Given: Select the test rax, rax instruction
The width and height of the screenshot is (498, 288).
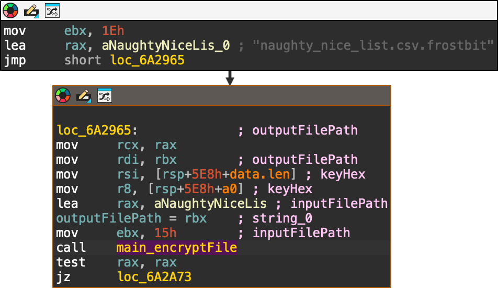Looking at the screenshot, I should point(116,262).
